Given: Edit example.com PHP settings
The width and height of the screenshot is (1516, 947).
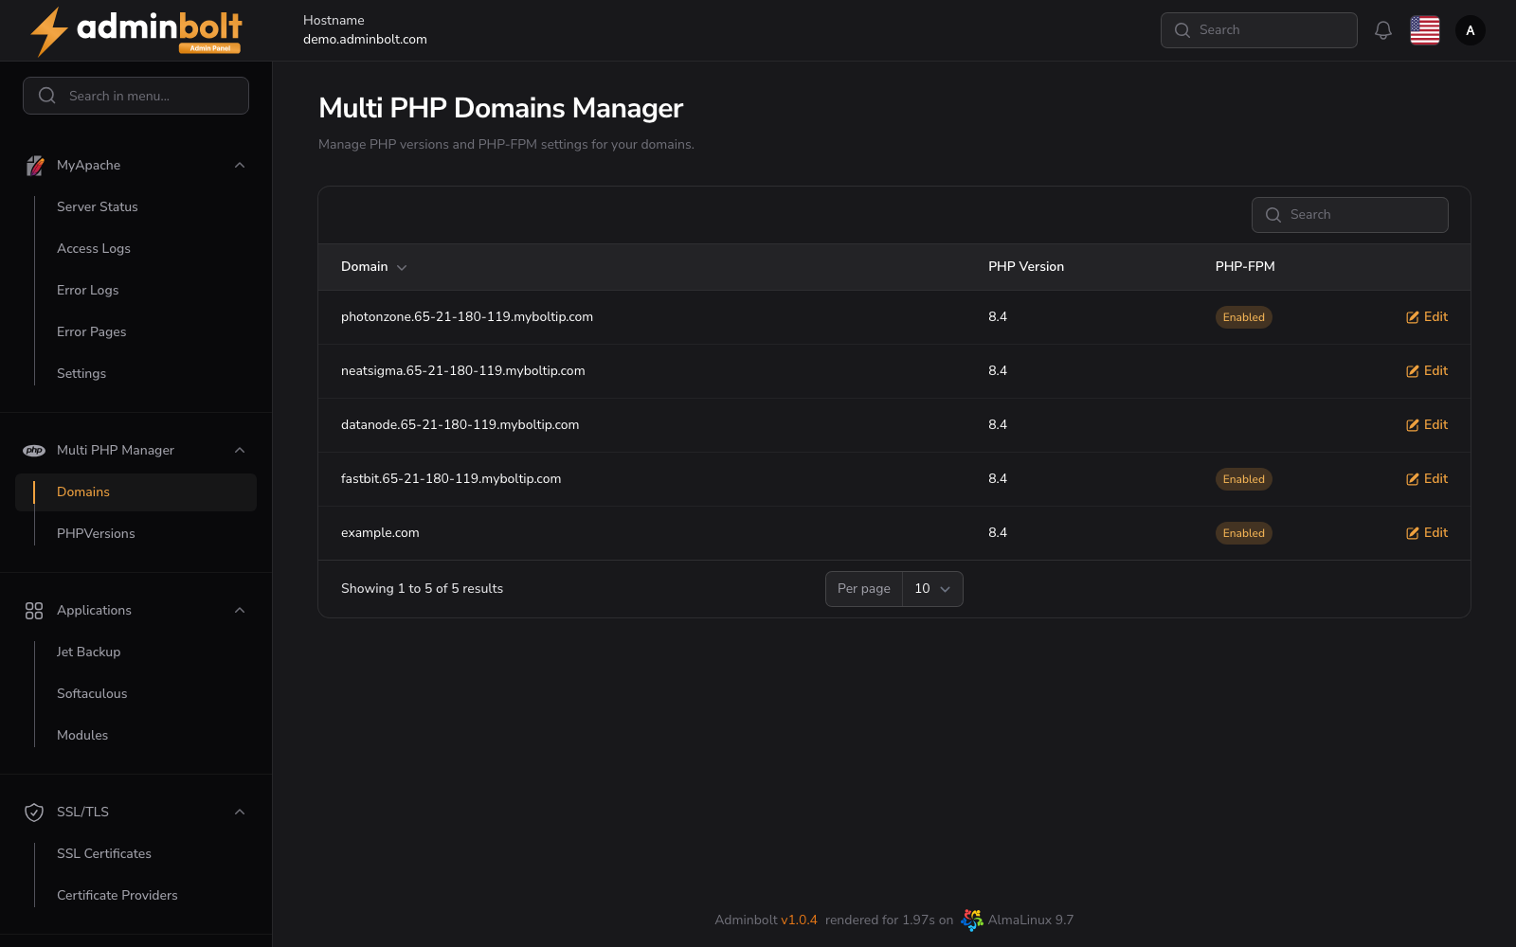Looking at the screenshot, I should pyautogui.click(x=1427, y=533).
